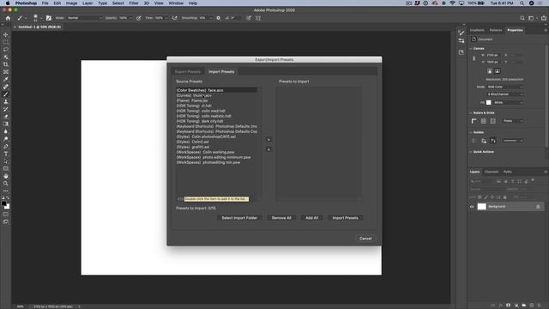
Task: Click the smoothing options gear icon
Action: click(219, 18)
